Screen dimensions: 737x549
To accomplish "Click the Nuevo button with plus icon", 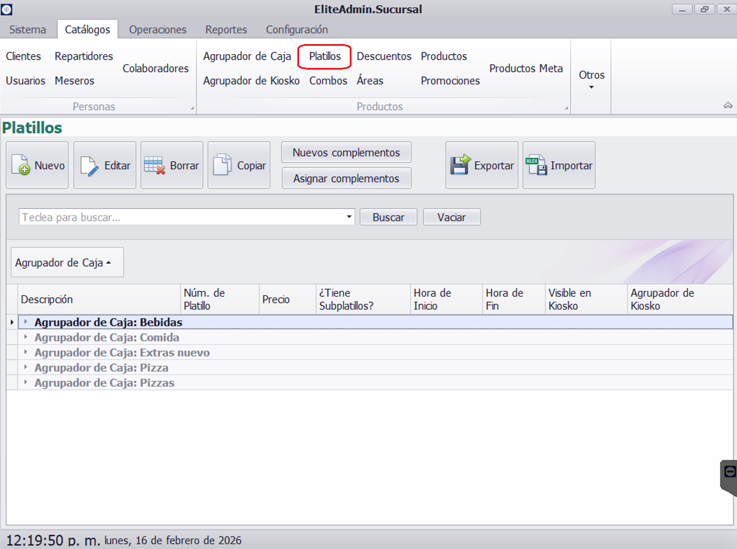I will point(37,166).
